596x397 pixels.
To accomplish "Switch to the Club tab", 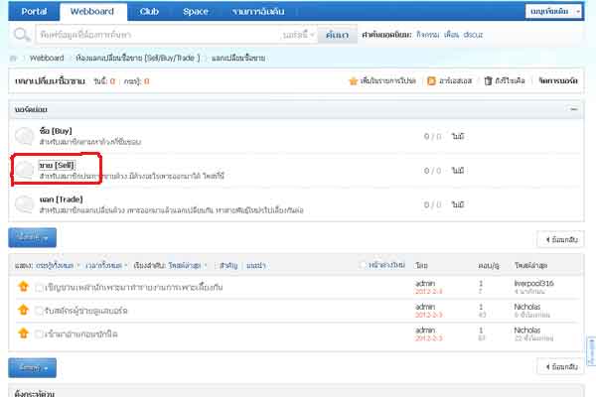I will pyautogui.click(x=148, y=12).
